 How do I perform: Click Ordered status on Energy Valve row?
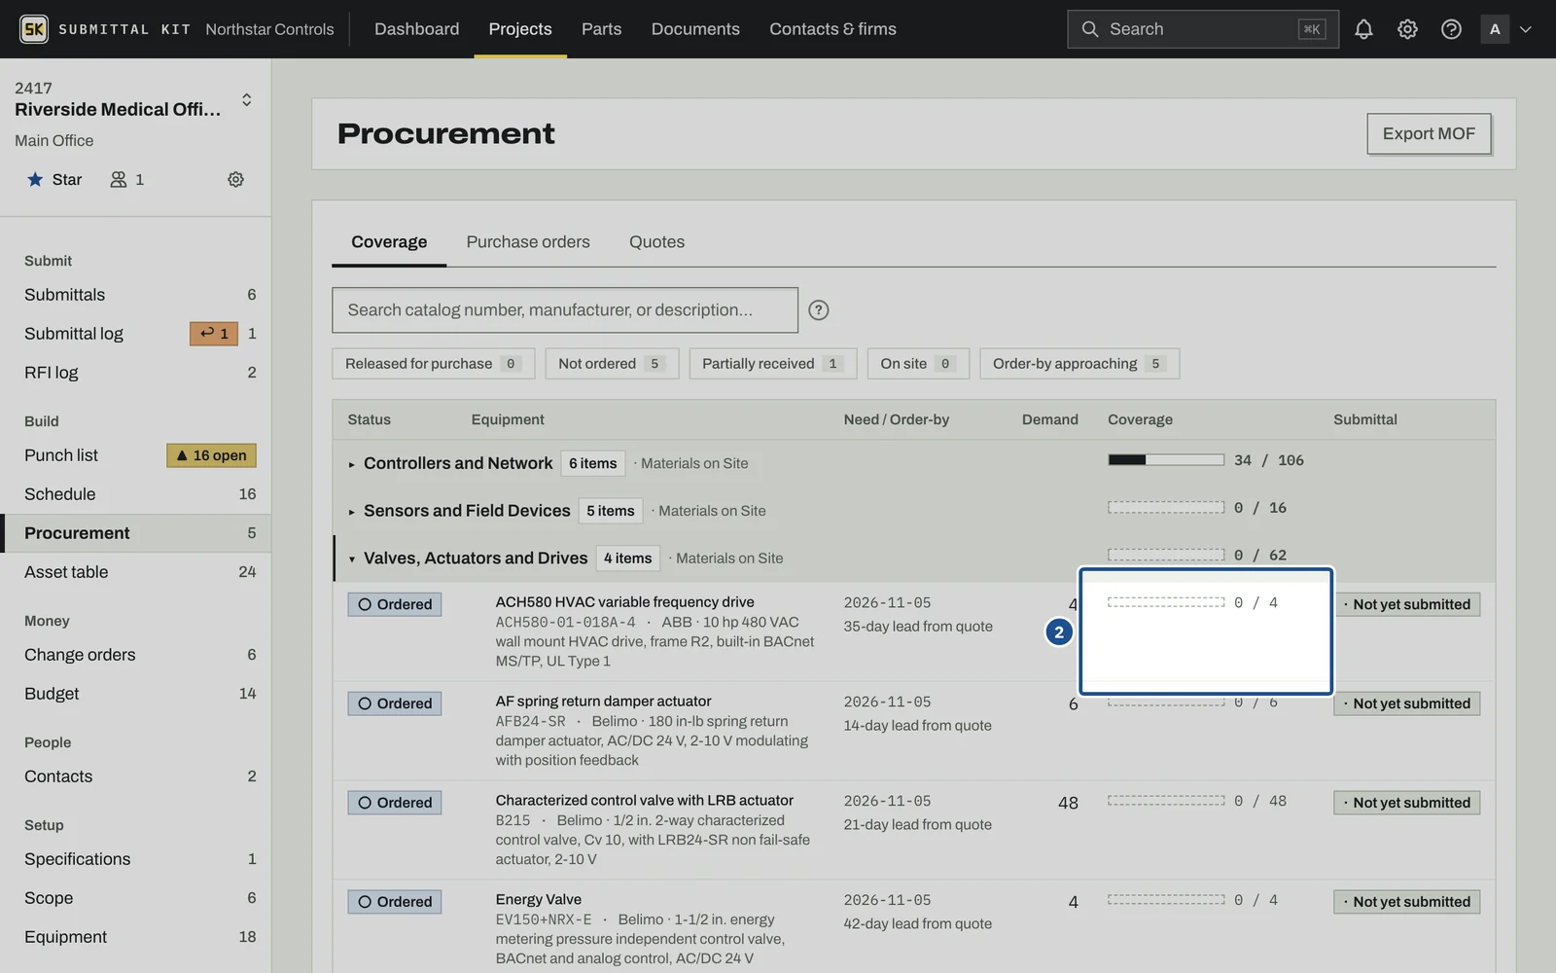[x=395, y=902]
